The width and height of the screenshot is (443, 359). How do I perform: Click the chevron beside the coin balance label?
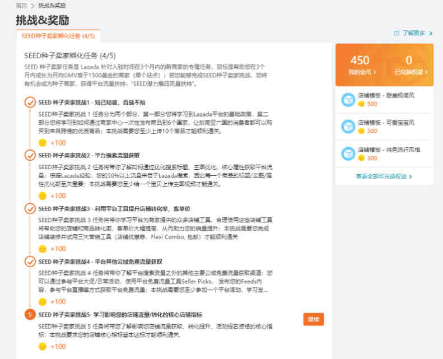pos(375,72)
